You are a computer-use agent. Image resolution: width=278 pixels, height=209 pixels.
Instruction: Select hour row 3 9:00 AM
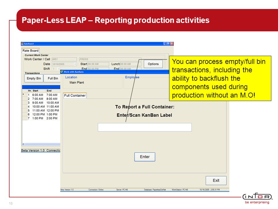tap(41, 103)
